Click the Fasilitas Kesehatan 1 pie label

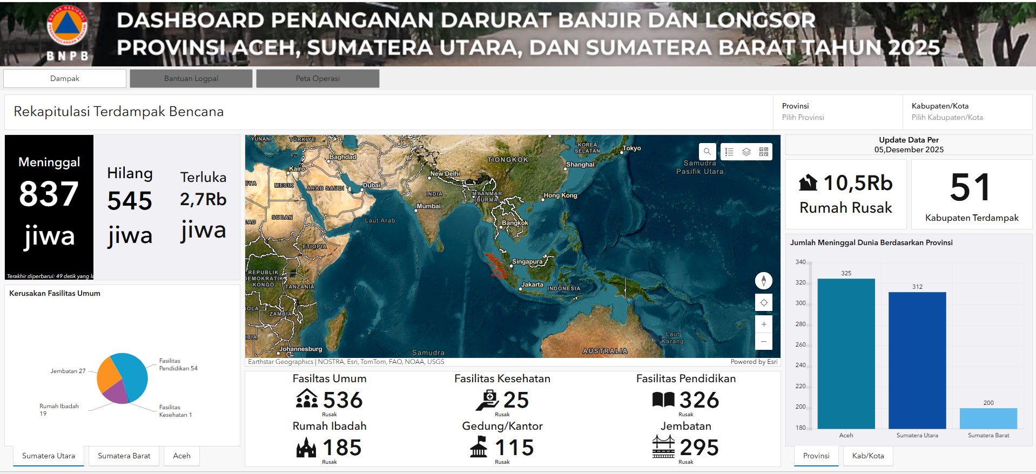click(x=176, y=411)
